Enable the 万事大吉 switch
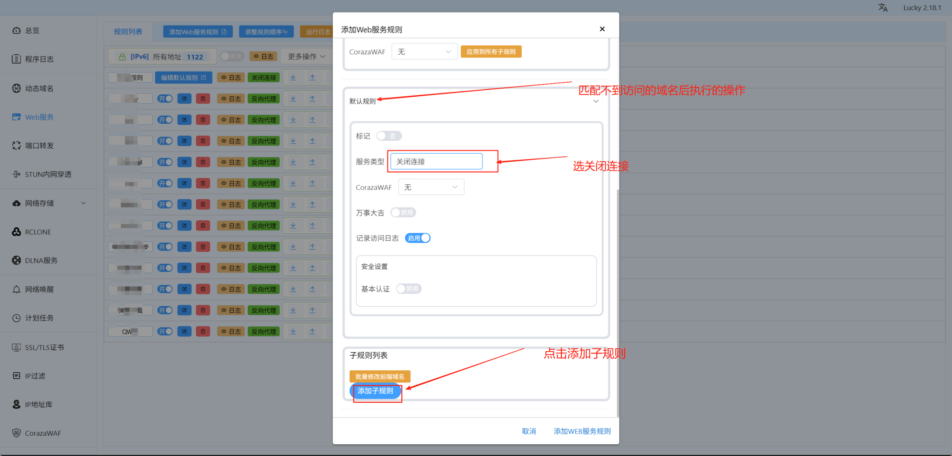 coord(403,213)
